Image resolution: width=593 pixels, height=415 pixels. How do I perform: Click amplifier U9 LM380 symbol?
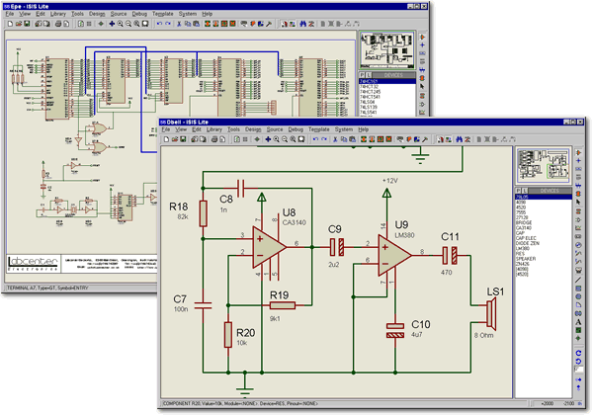tap(394, 256)
